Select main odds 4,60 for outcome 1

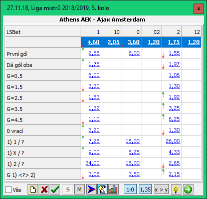[x=94, y=42]
